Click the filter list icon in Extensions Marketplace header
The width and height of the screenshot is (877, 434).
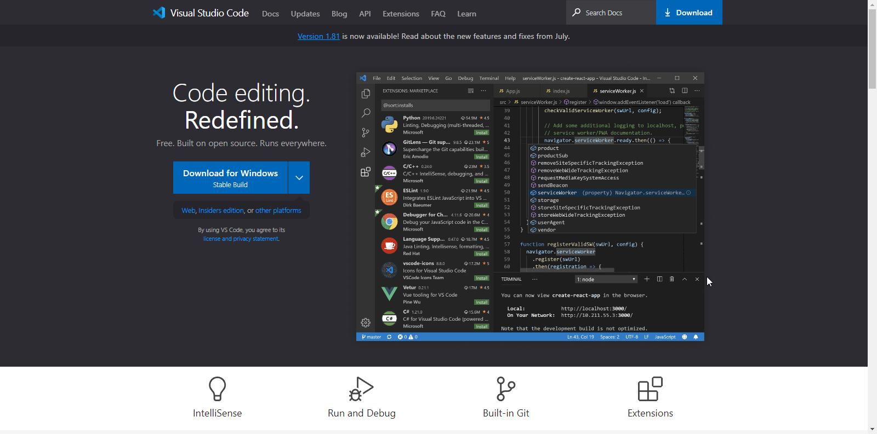tap(470, 91)
